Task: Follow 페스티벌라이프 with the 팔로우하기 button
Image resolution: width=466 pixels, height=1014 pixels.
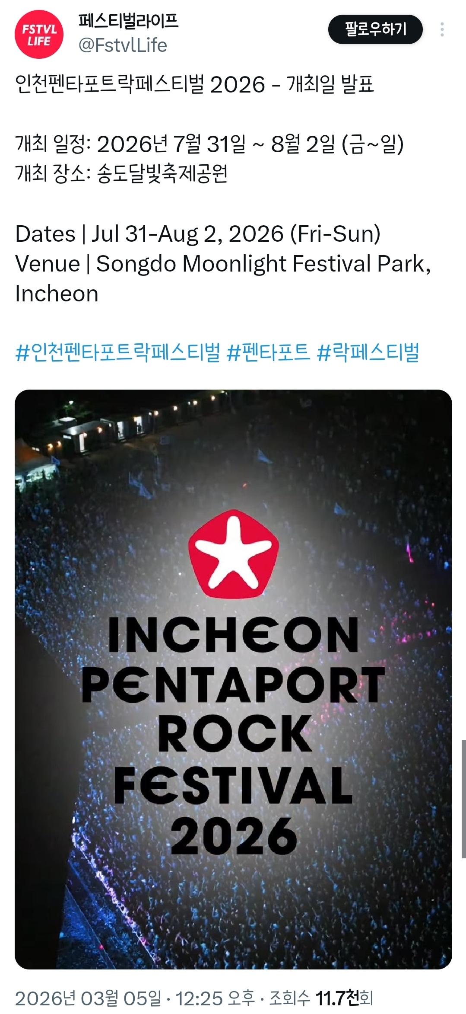Action: pyautogui.click(x=375, y=29)
